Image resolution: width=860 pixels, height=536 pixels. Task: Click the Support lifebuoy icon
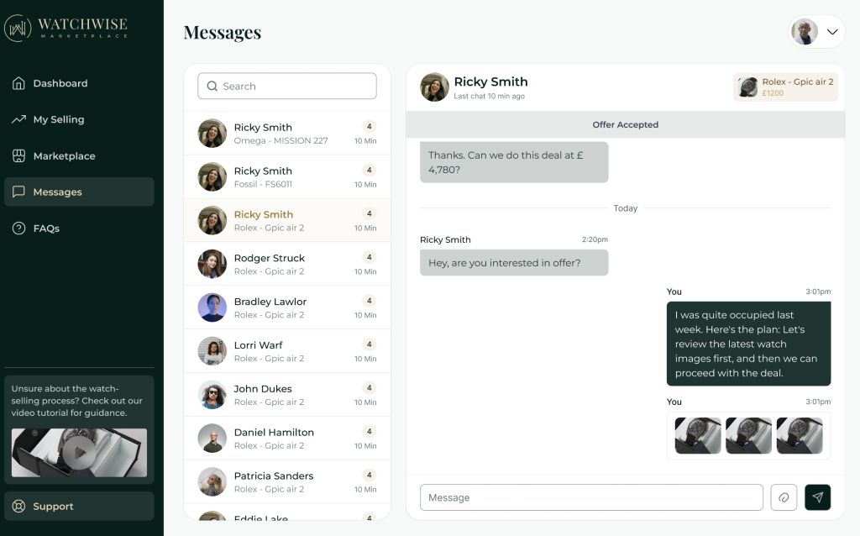click(x=18, y=506)
